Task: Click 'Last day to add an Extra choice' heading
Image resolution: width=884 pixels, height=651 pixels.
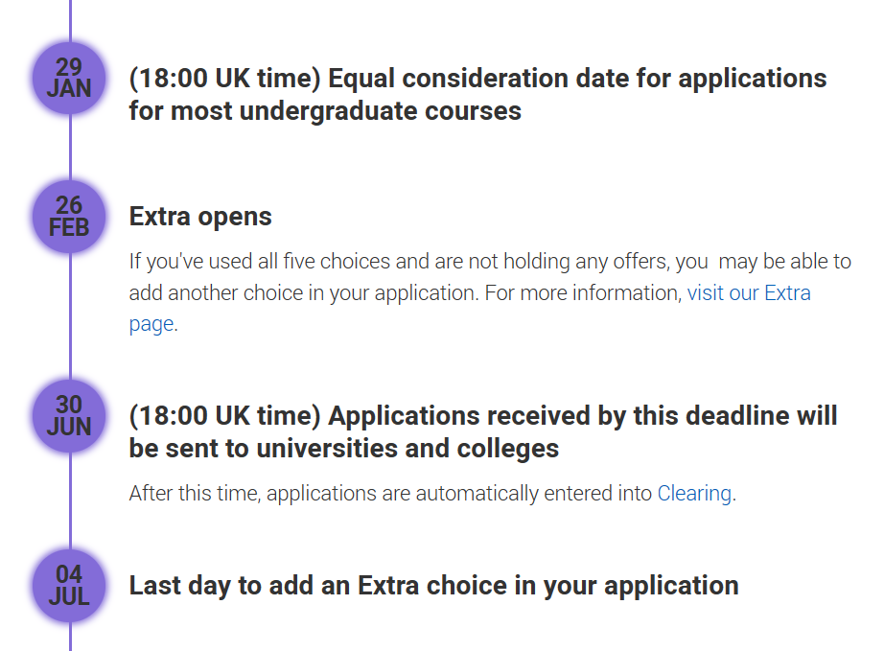Action: click(x=434, y=585)
